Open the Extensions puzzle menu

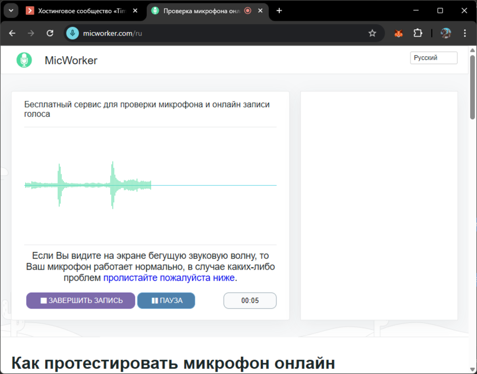coord(418,33)
